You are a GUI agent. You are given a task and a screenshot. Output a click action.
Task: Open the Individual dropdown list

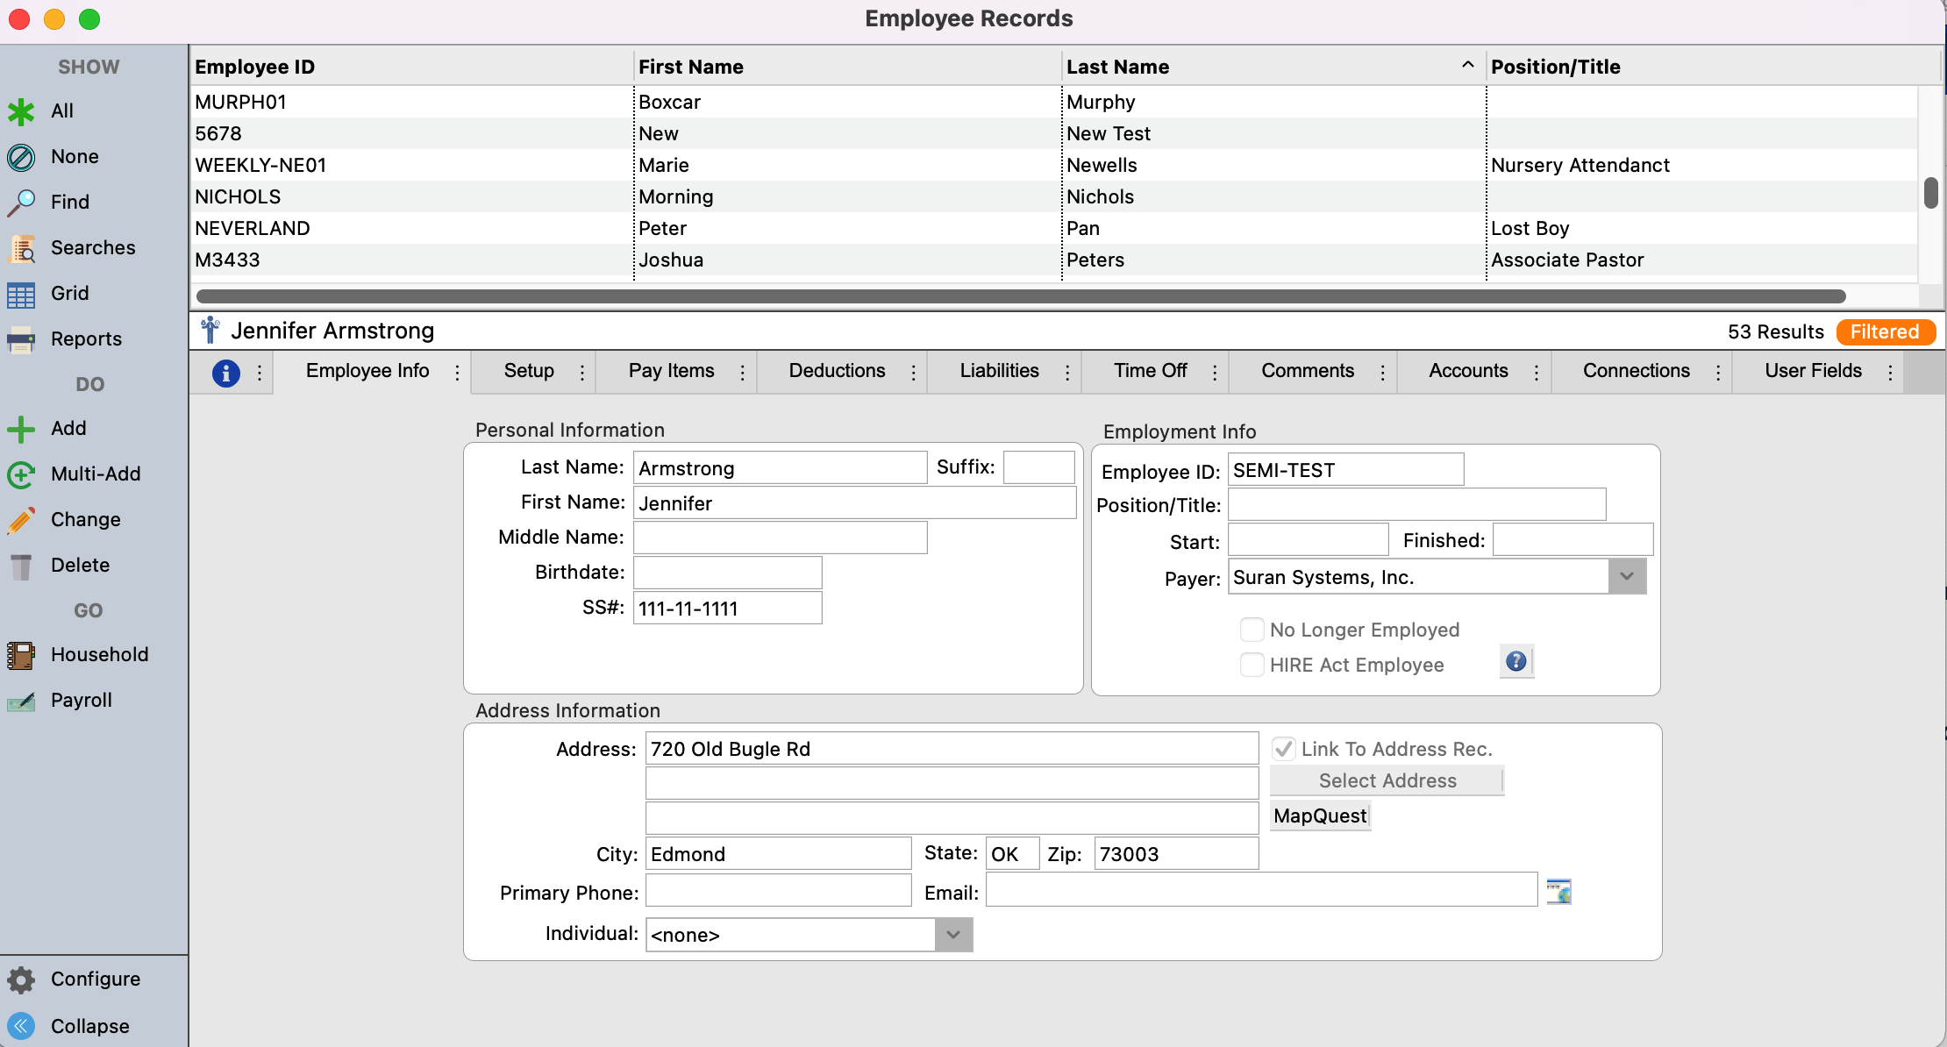953,935
